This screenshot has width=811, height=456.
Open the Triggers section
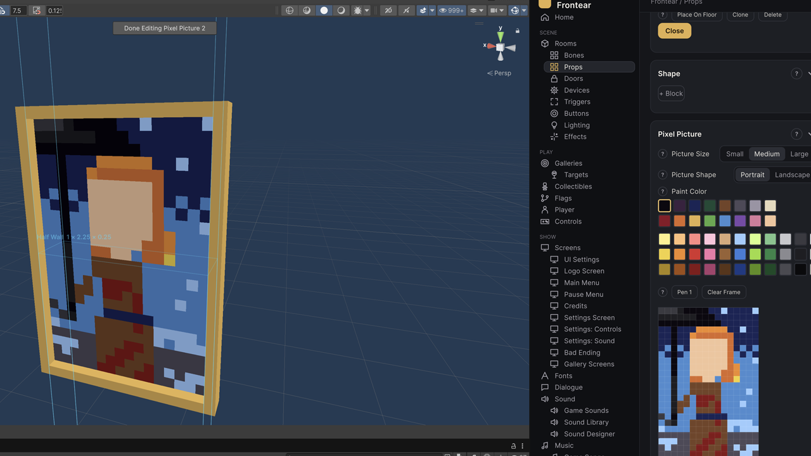click(x=577, y=102)
